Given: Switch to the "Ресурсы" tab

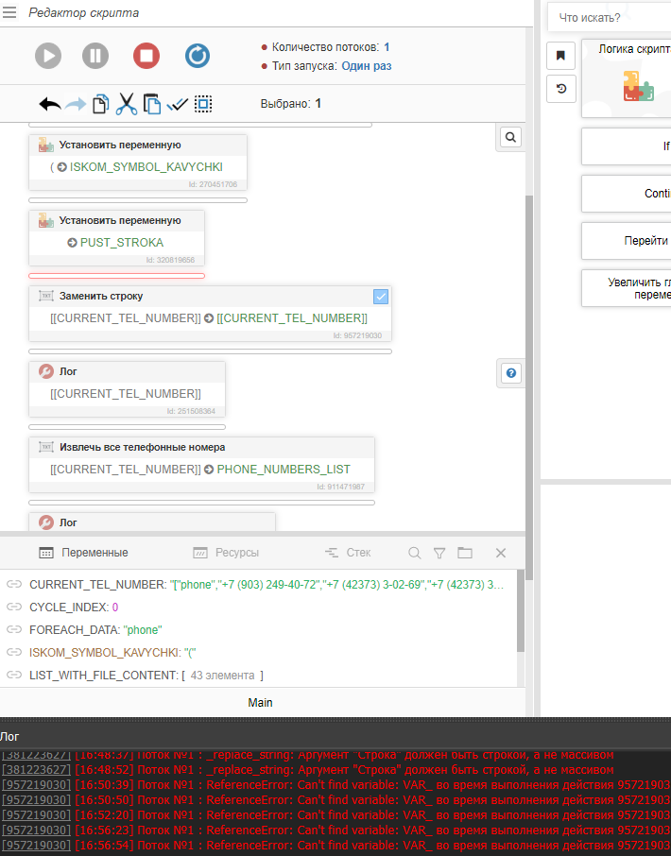Looking at the screenshot, I should tap(226, 553).
